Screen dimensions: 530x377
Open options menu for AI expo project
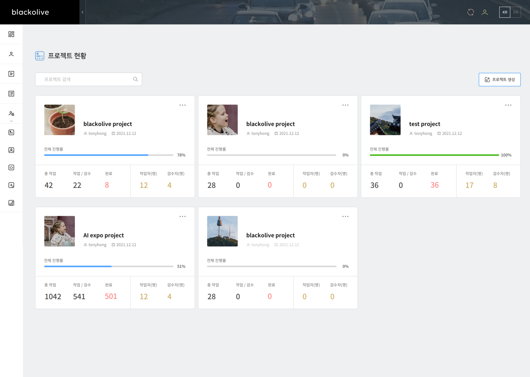[x=182, y=216]
